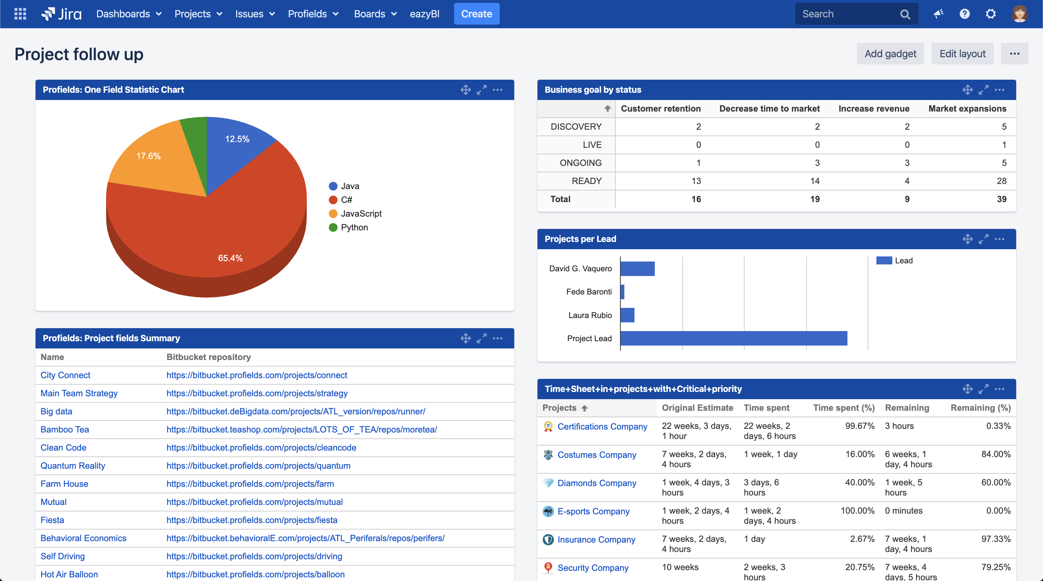
Task: Open One Field Statistic Chart gadget options
Action: (498, 90)
